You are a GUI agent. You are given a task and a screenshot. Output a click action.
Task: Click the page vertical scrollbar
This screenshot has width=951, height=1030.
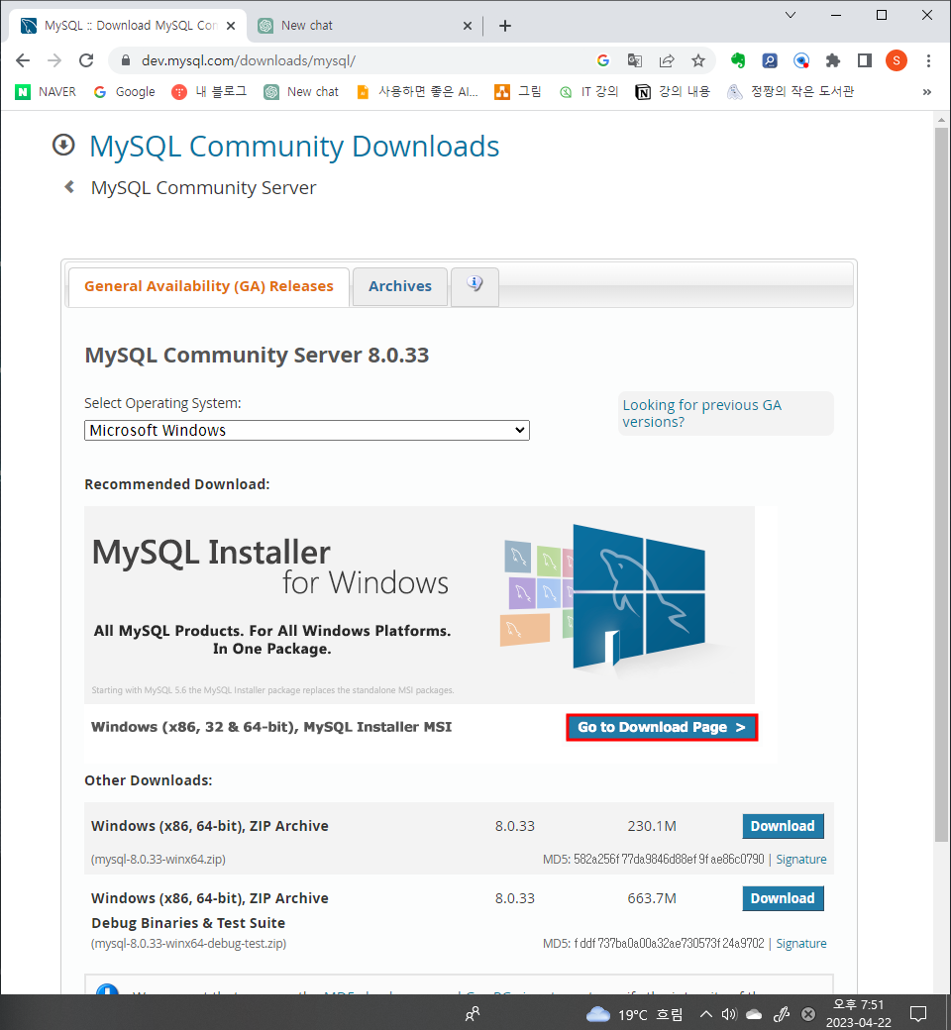point(941,484)
